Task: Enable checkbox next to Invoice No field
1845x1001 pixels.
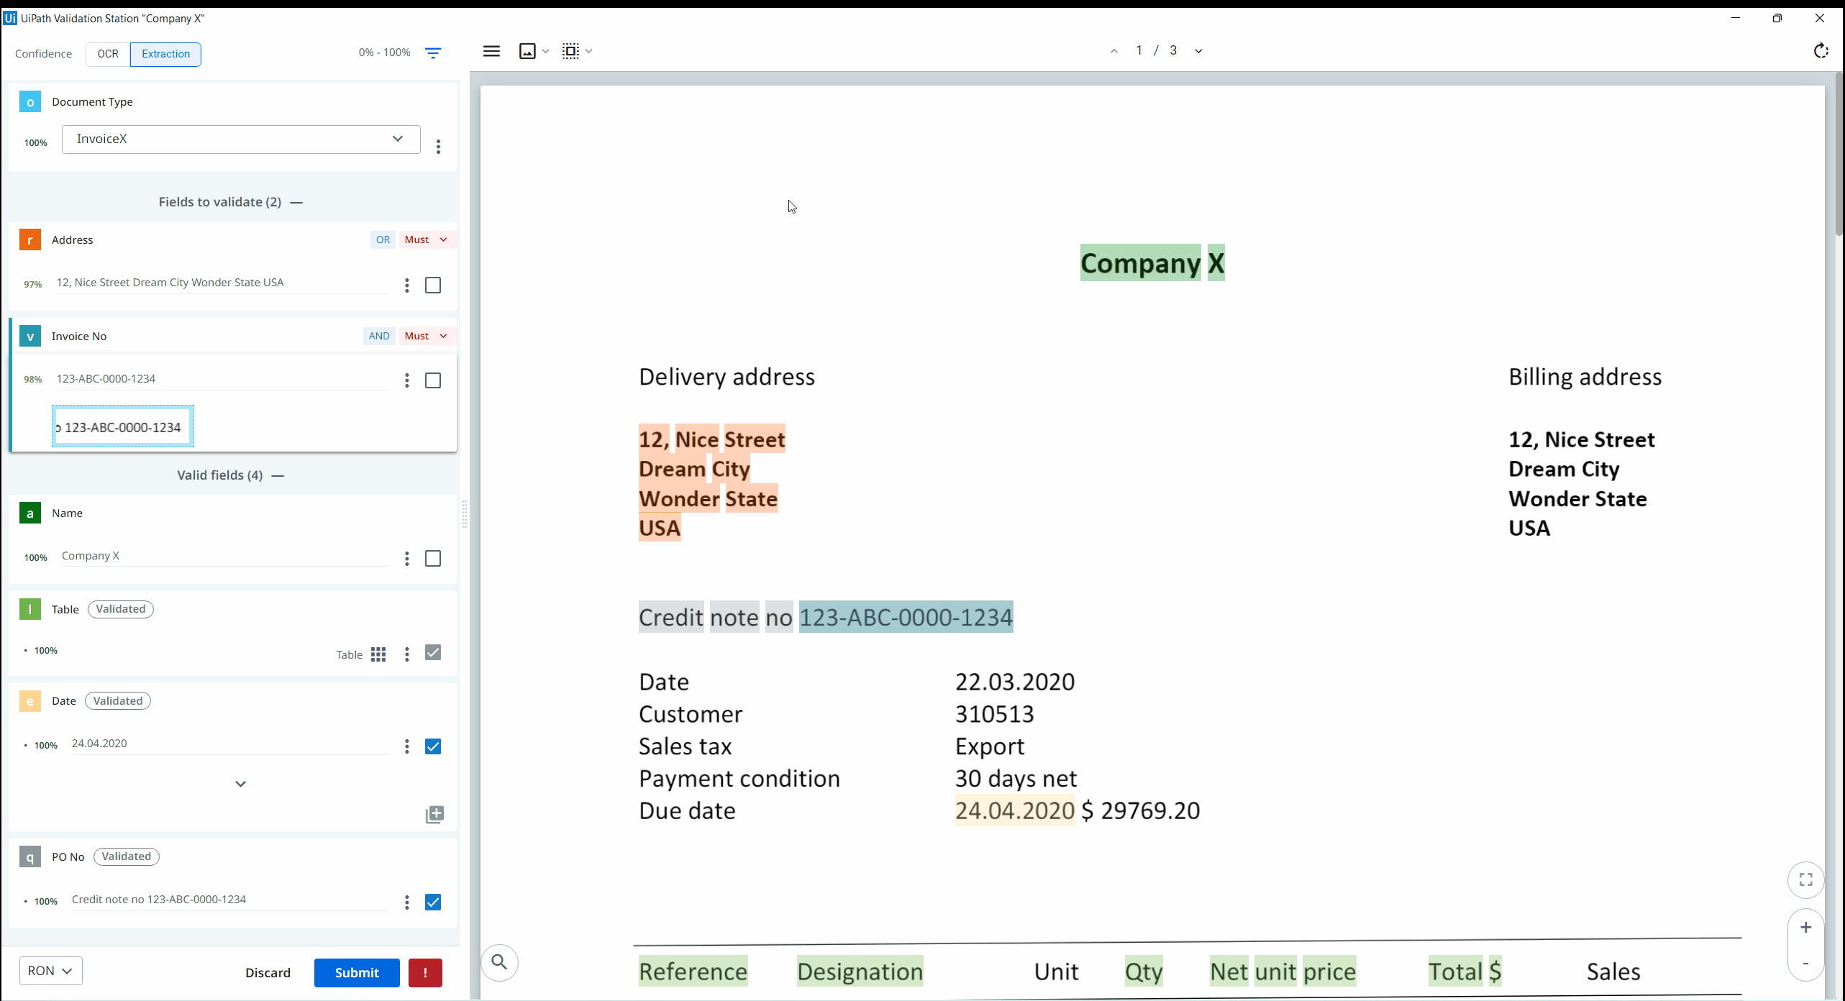Action: coord(432,380)
